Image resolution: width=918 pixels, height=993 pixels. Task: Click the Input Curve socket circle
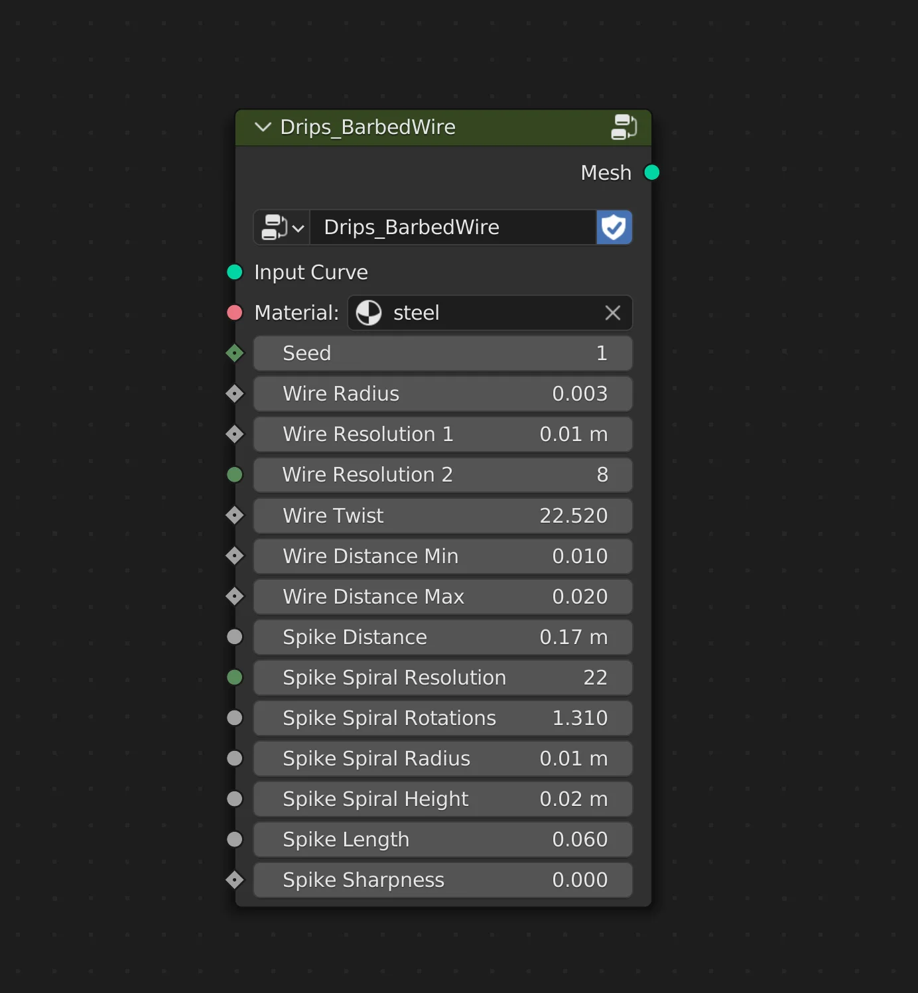[234, 272]
